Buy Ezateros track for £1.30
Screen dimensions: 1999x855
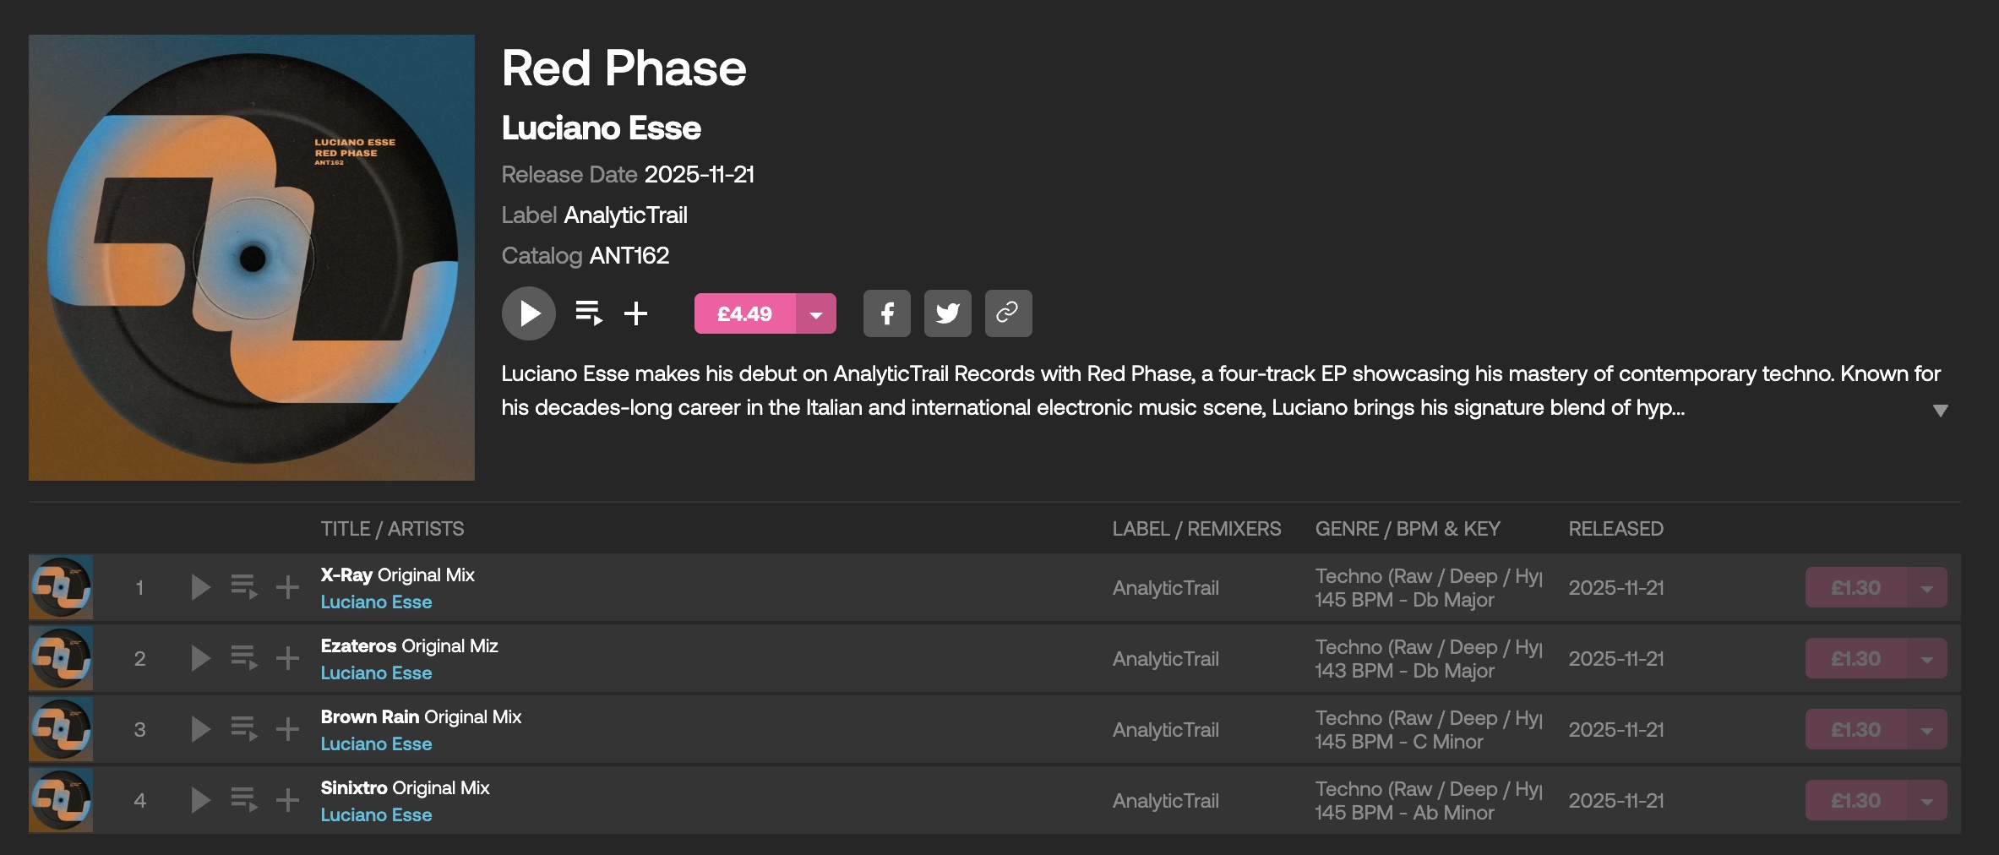[x=1855, y=659]
